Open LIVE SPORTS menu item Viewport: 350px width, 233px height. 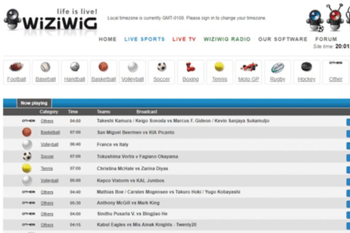click(145, 39)
